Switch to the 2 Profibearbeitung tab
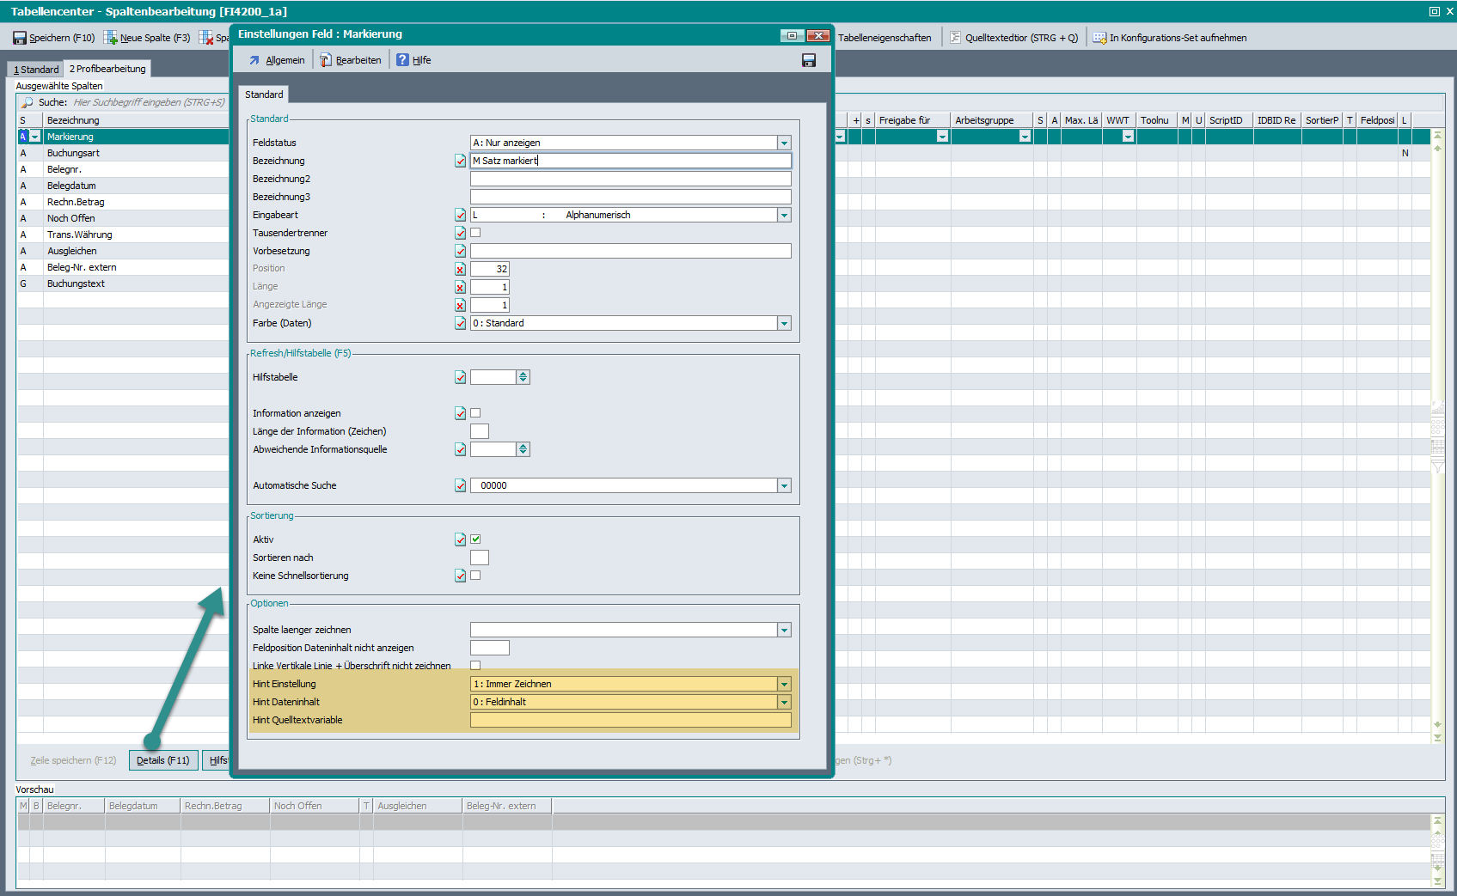Screen dimensions: 1457x896 (107, 69)
